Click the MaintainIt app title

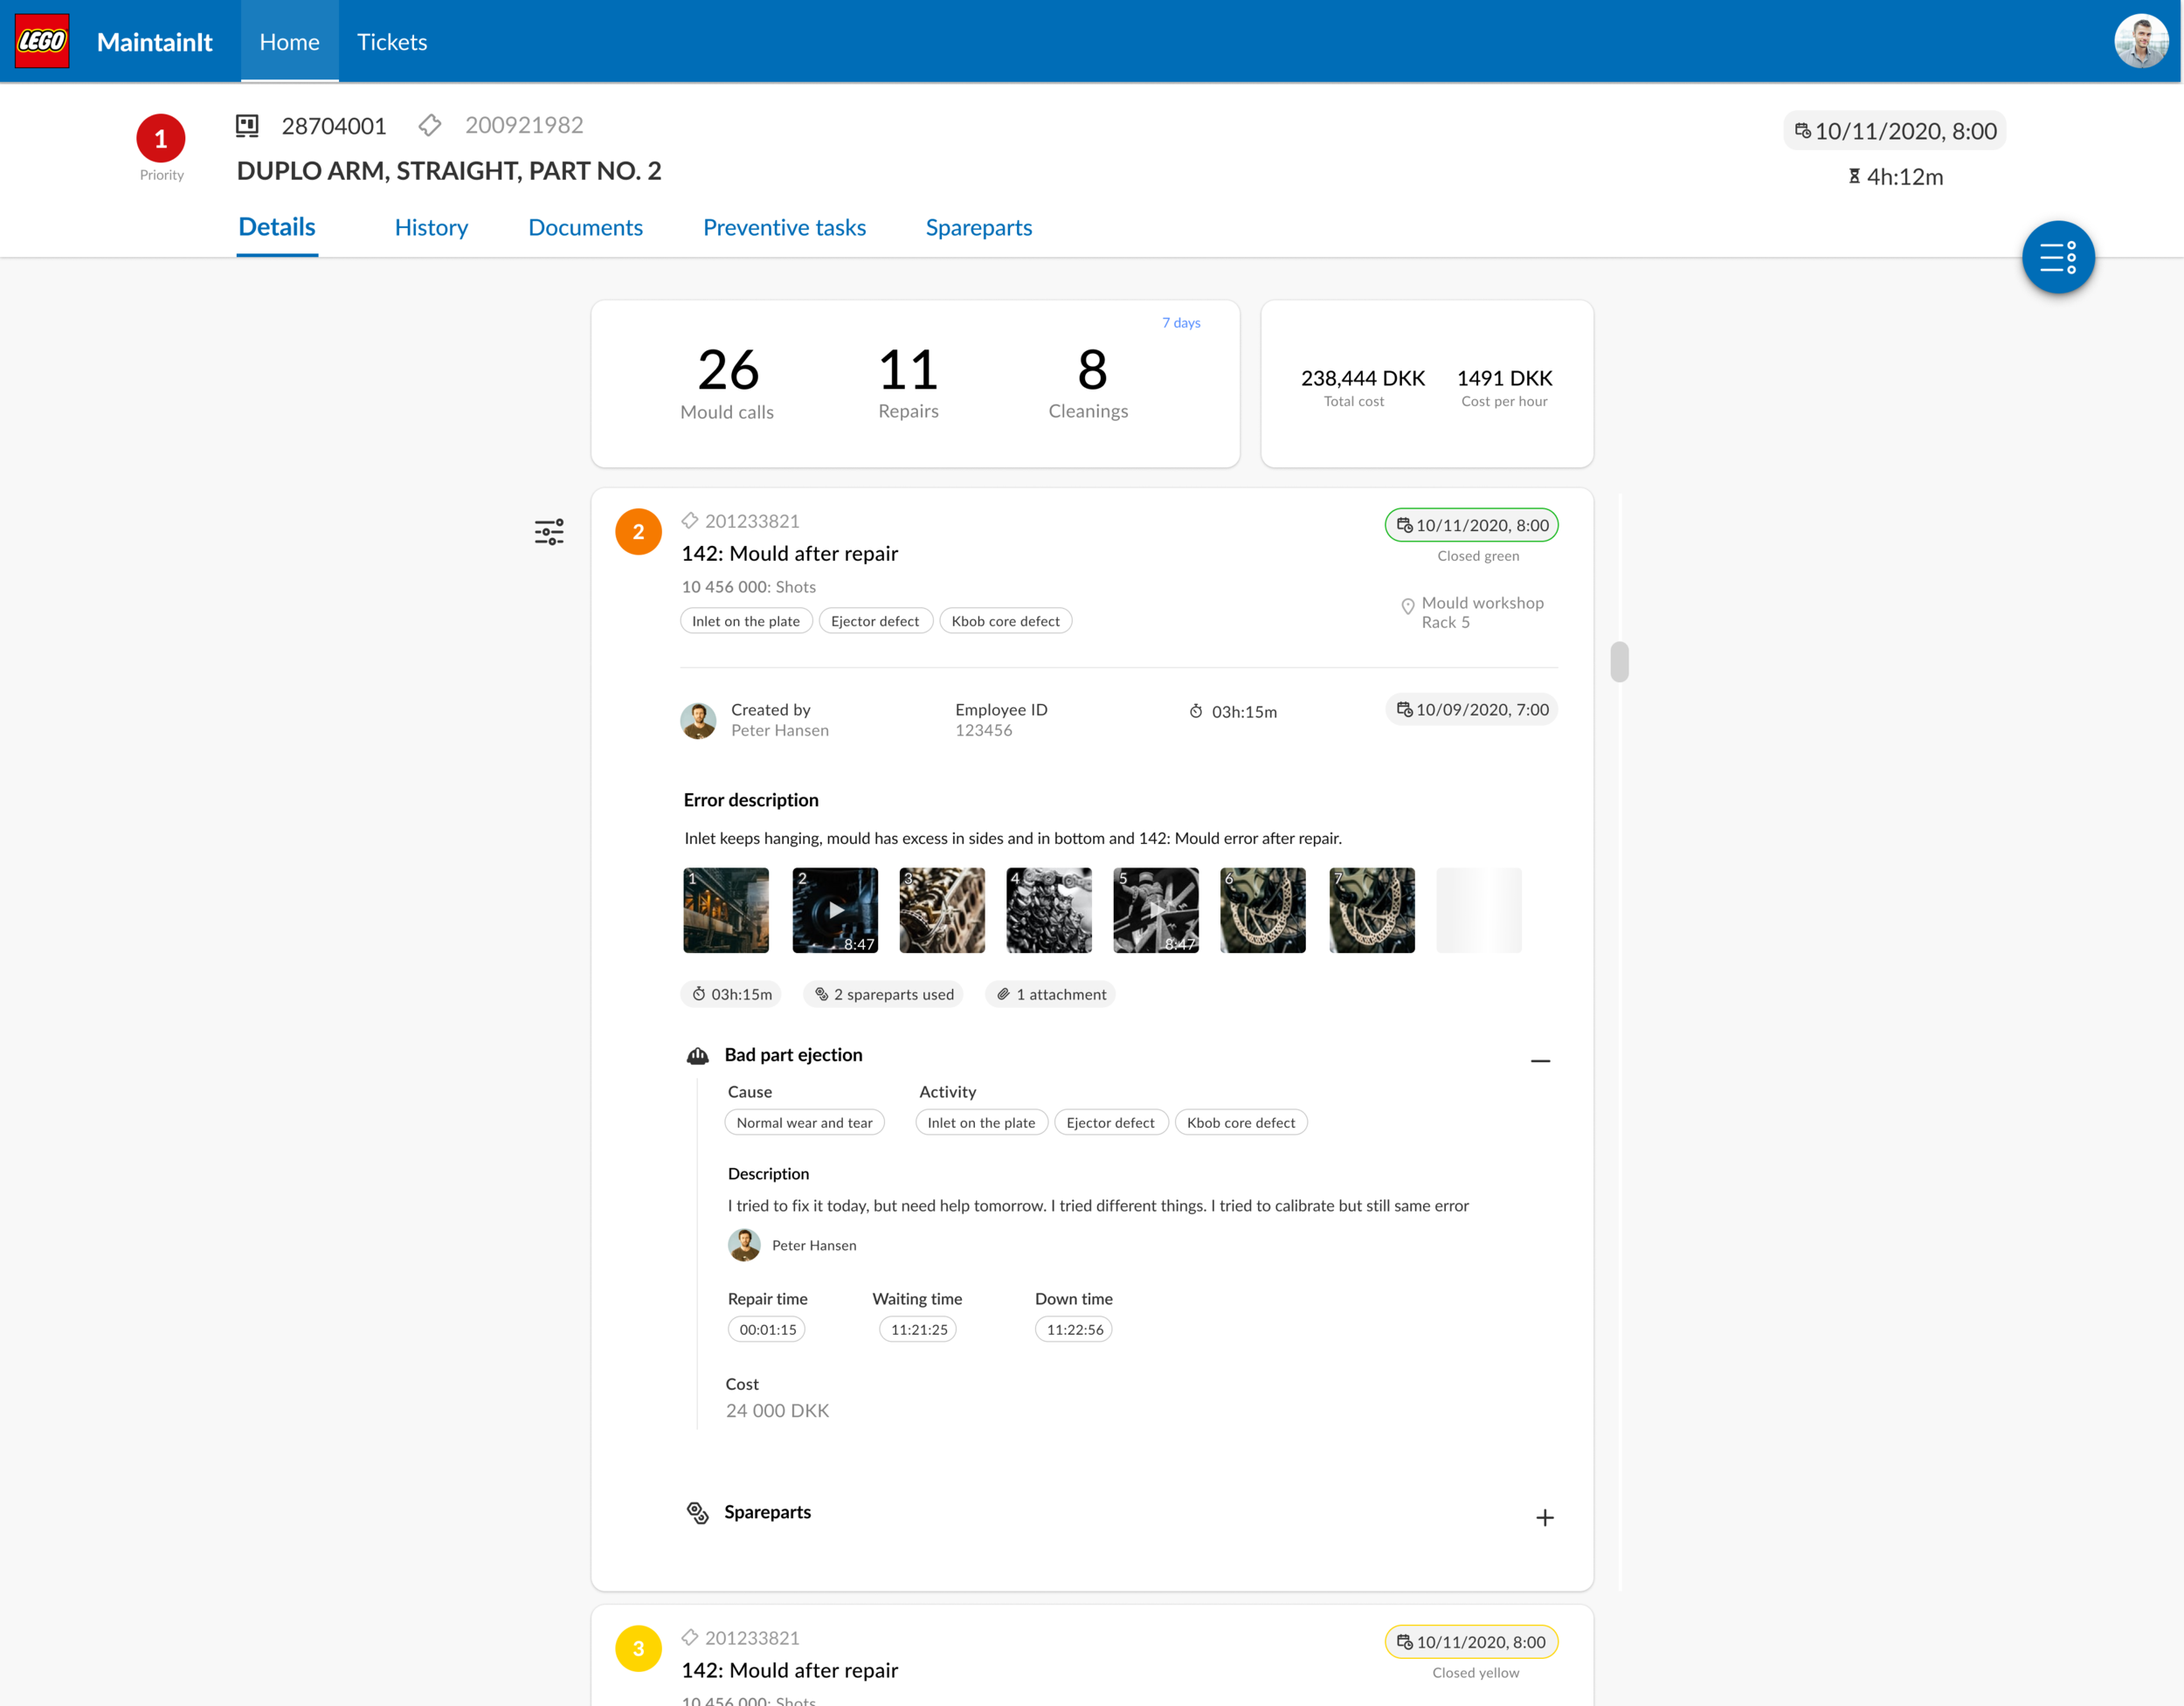point(154,42)
